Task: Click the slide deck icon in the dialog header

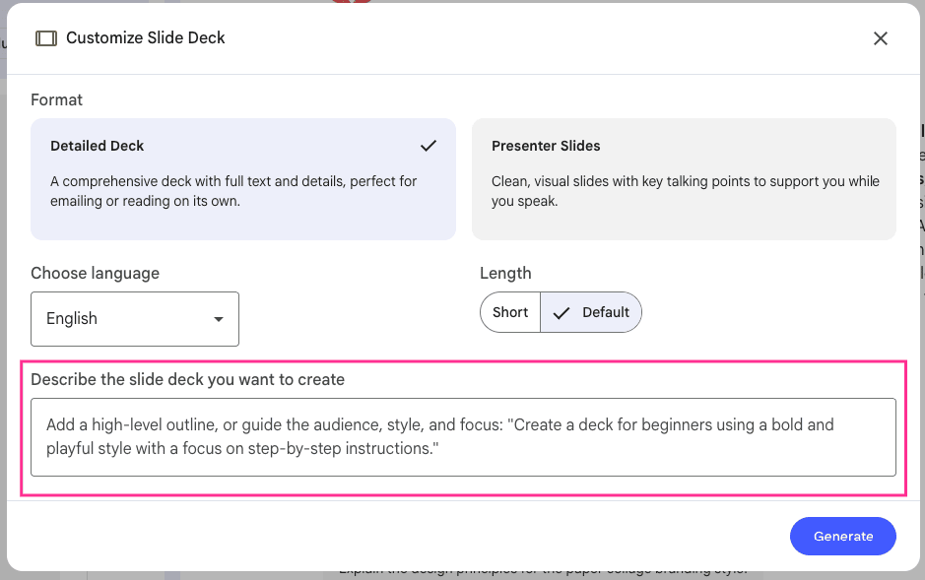Action: coord(45,38)
